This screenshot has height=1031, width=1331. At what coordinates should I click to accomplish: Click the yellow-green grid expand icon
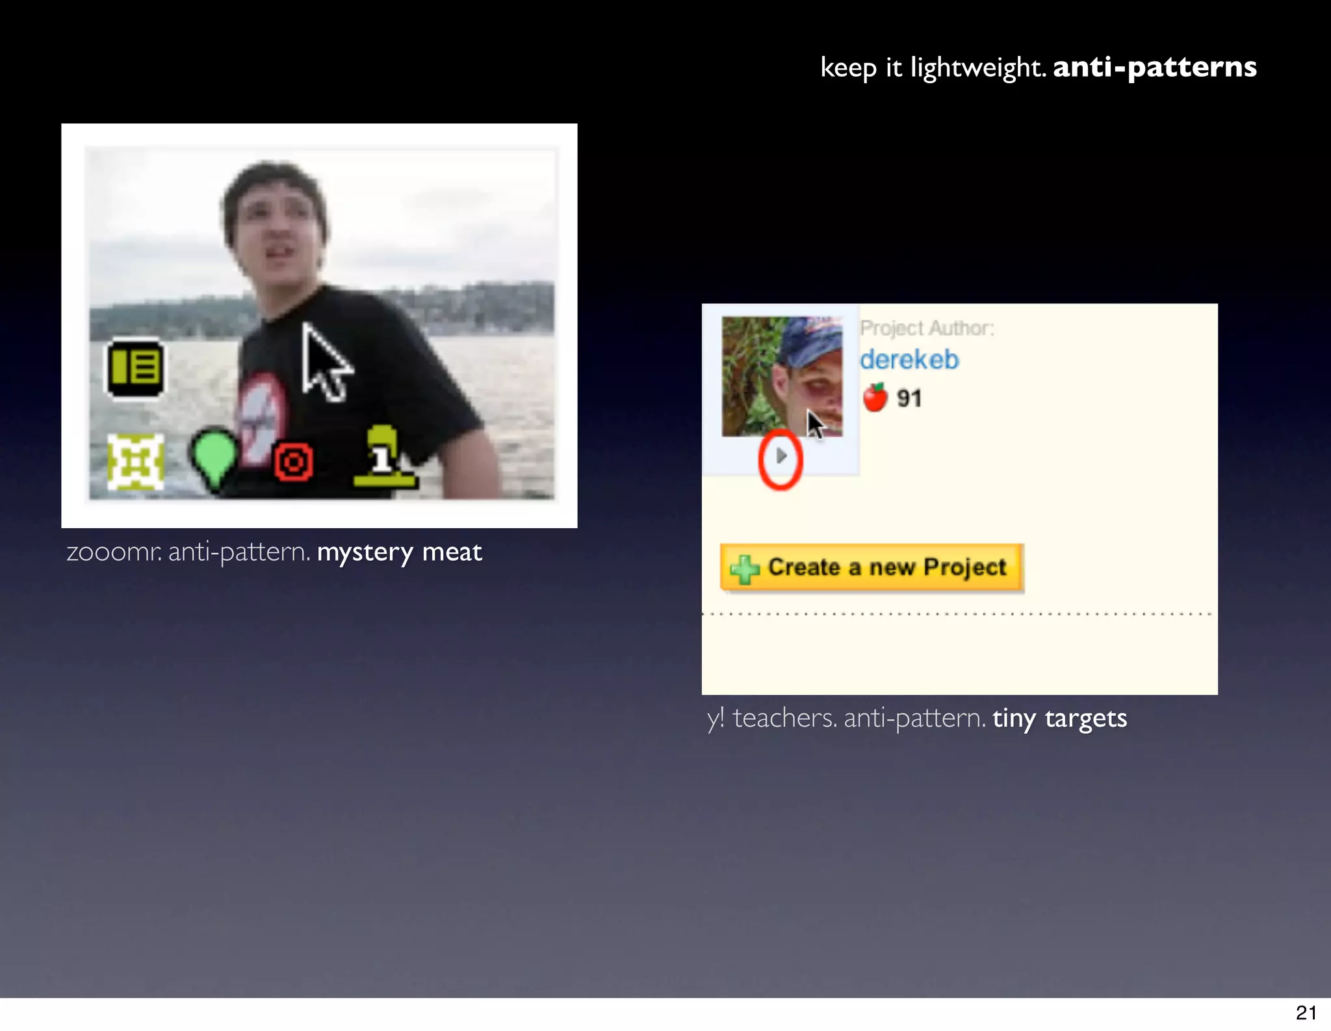click(135, 462)
